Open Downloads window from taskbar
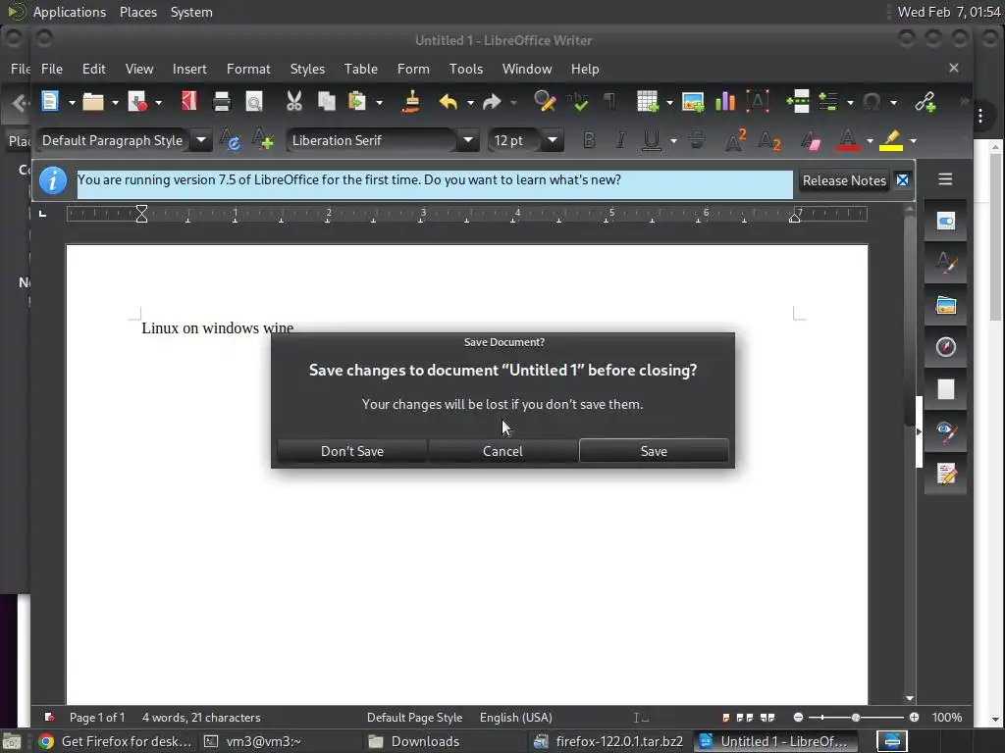The width and height of the screenshot is (1005, 753). (x=414, y=741)
